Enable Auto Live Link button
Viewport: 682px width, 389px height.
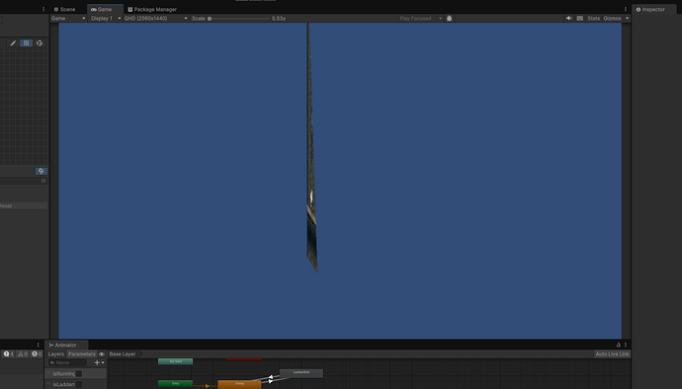[x=612, y=353]
